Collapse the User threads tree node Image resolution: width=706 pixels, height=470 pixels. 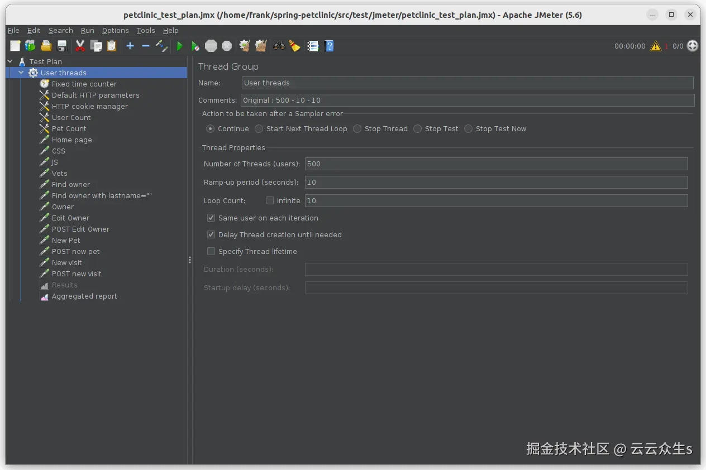(21, 73)
